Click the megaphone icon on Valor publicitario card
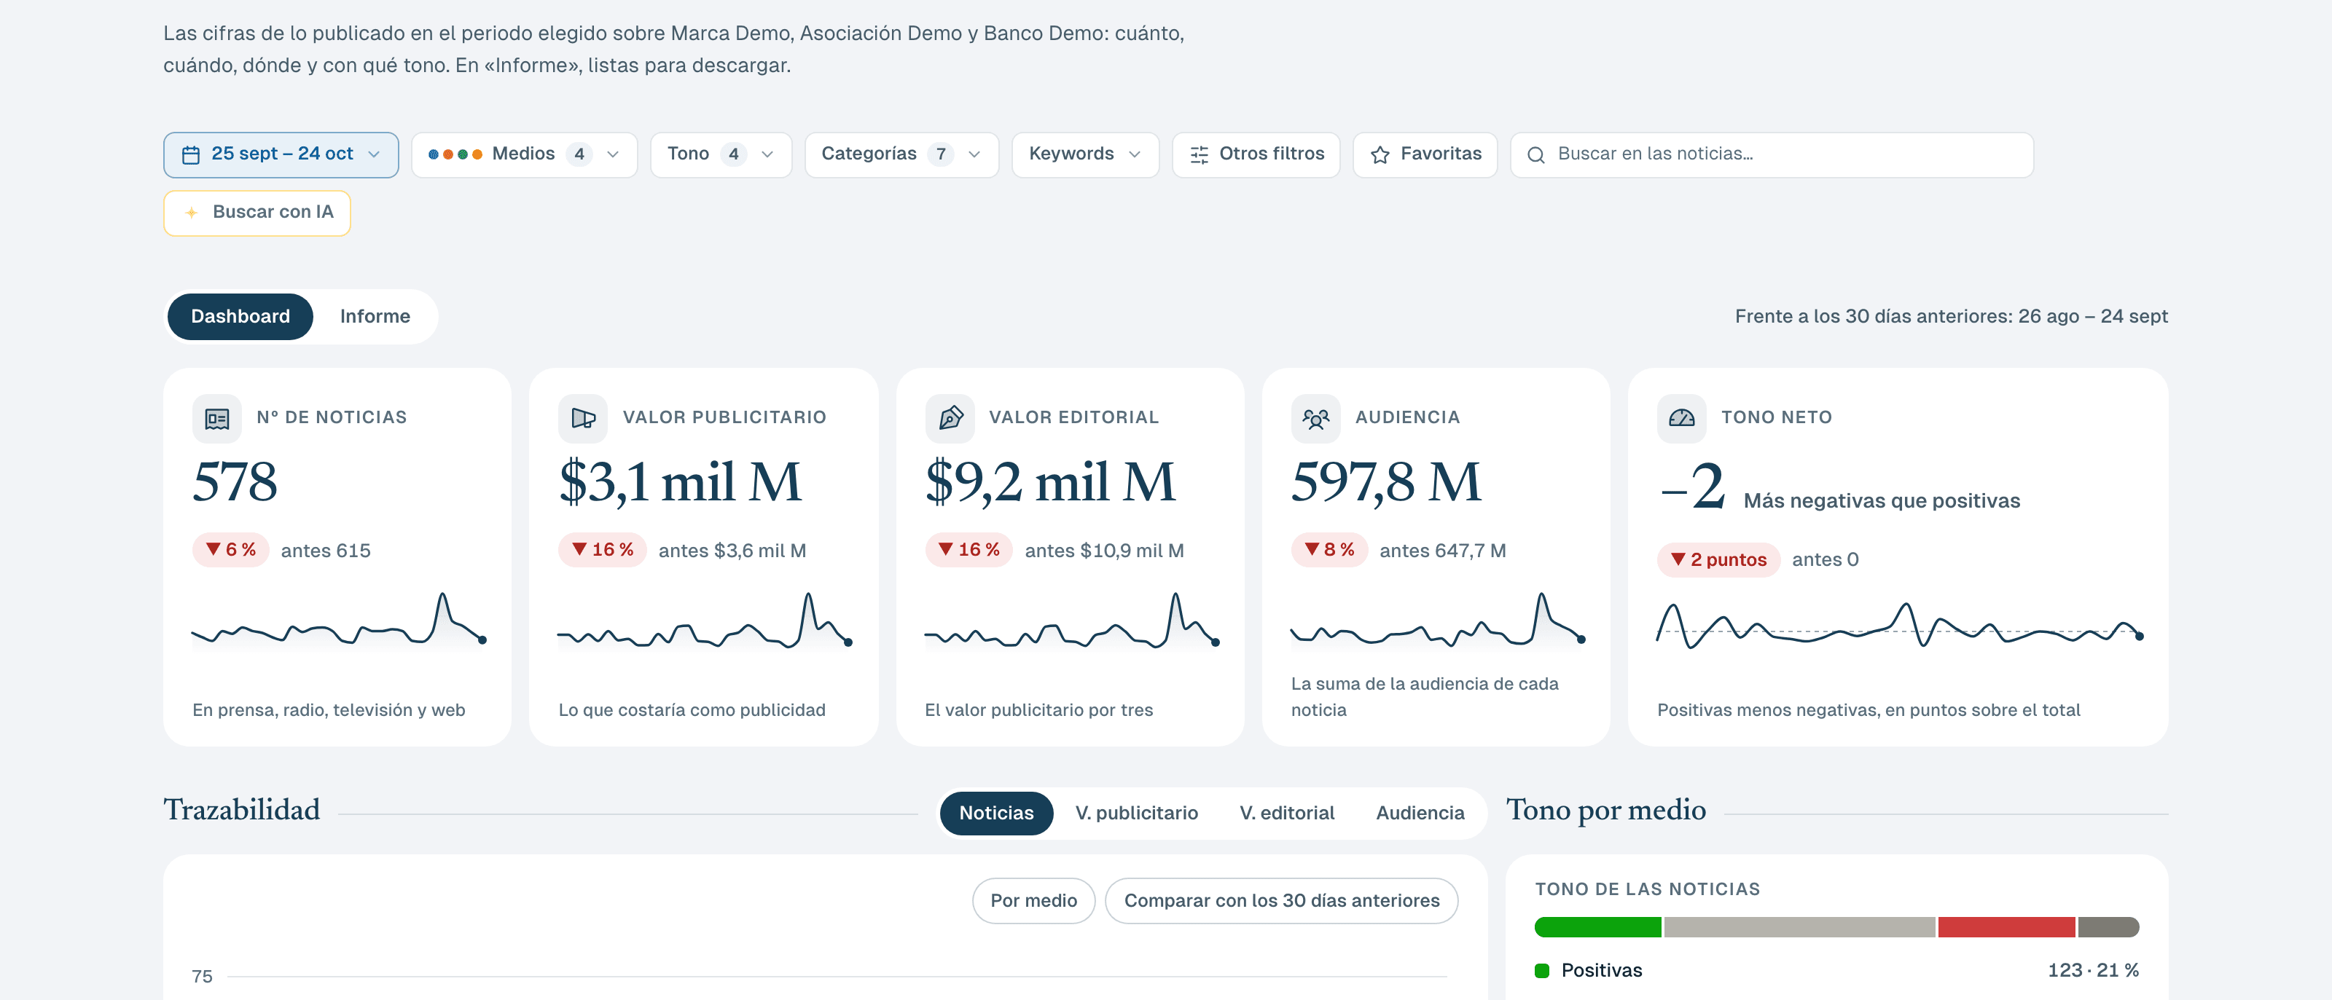The height and width of the screenshot is (1000, 2332). (x=583, y=418)
